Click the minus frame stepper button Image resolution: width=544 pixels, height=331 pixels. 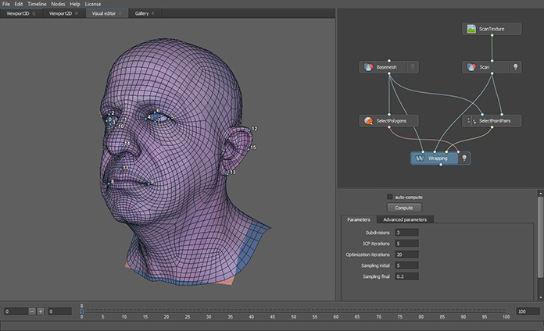(32, 311)
